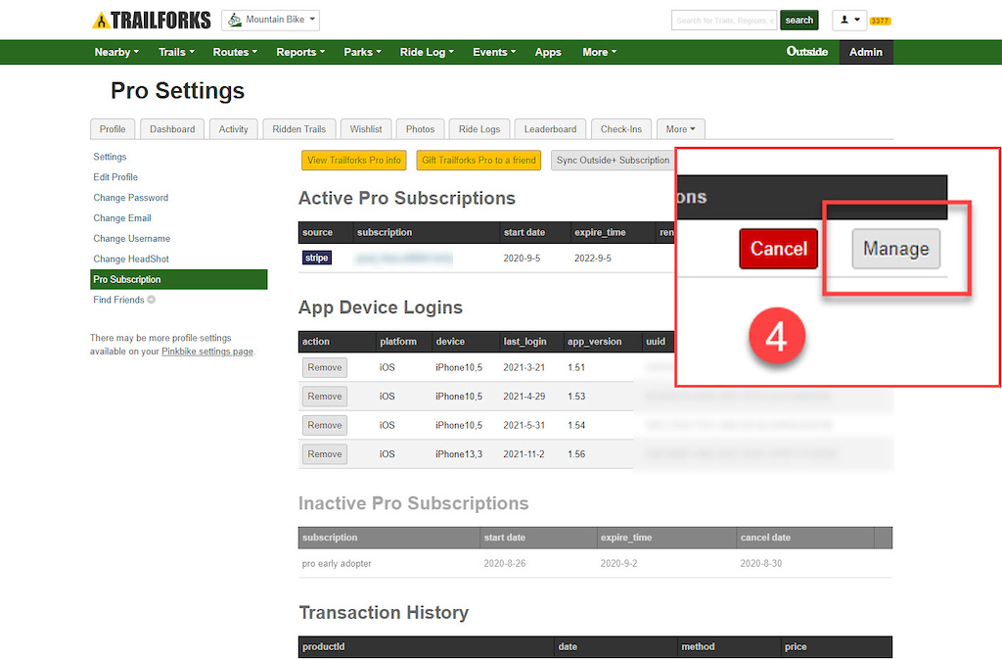Click the stripe source badge
1002x659 pixels.
click(316, 258)
